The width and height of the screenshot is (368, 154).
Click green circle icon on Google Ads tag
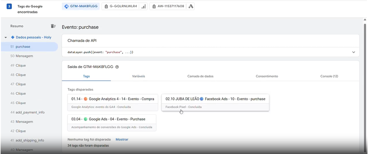pyautogui.click(x=85, y=119)
